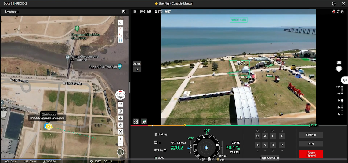Viewport: 348px width, 163px height.
Task: Set zoom slider to 14X level
Action: coord(342,94)
